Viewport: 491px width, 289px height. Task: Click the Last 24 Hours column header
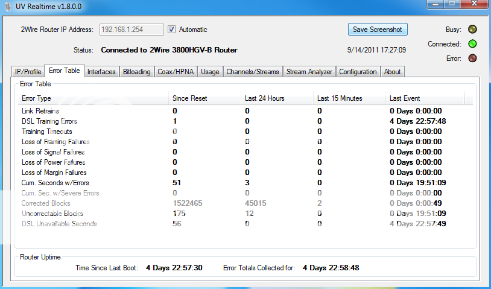277,98
